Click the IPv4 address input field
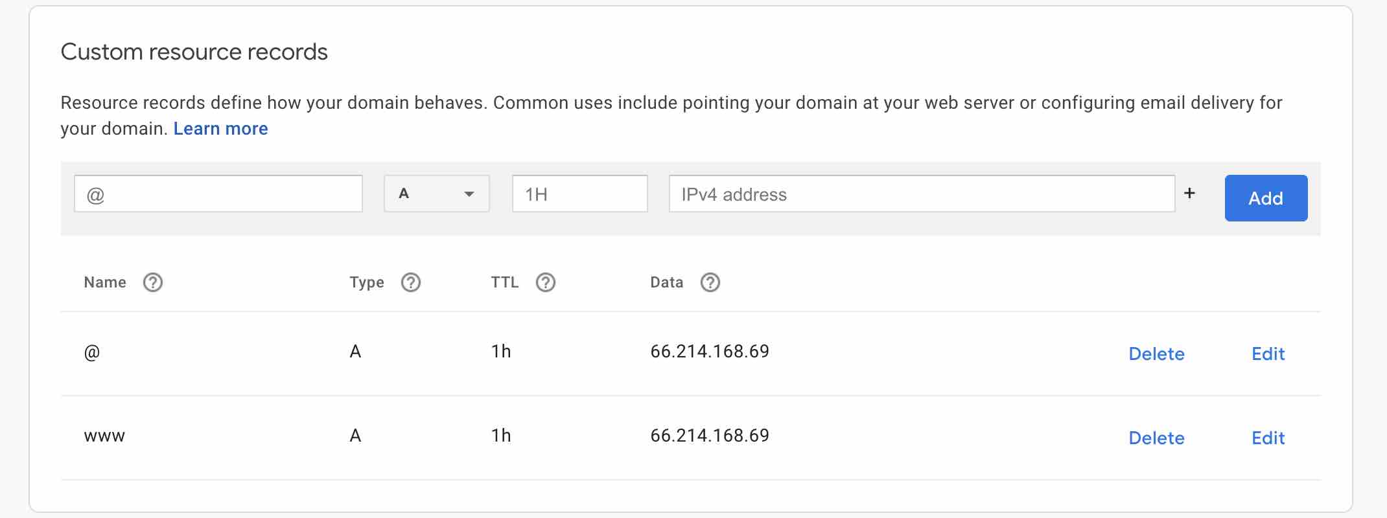 (921, 194)
